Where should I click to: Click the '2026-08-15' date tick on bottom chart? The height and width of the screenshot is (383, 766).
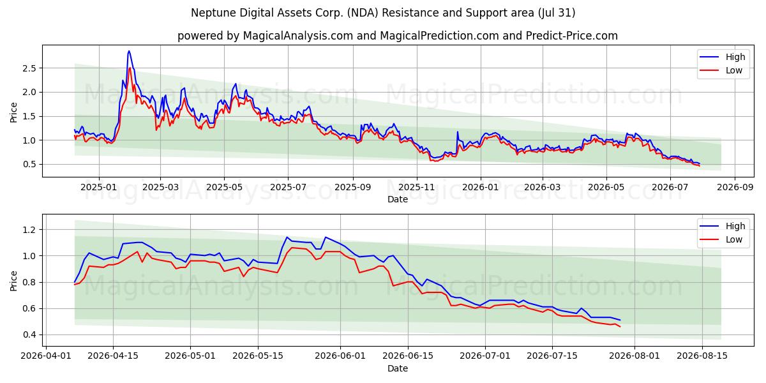tap(702, 356)
